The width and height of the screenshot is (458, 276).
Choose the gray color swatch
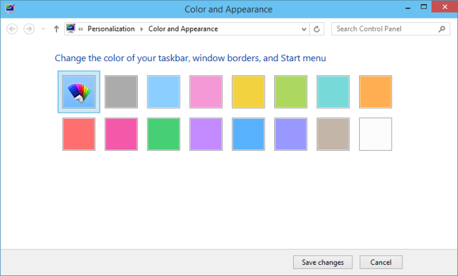pyautogui.click(x=121, y=92)
